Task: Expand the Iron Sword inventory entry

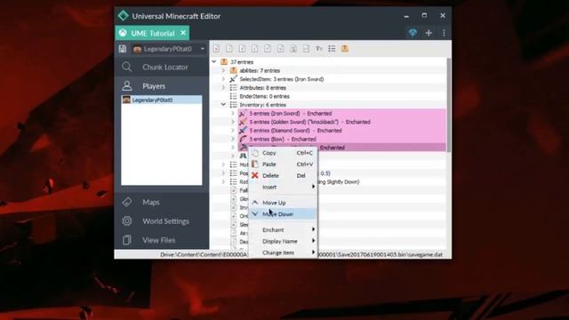Action: tap(233, 113)
